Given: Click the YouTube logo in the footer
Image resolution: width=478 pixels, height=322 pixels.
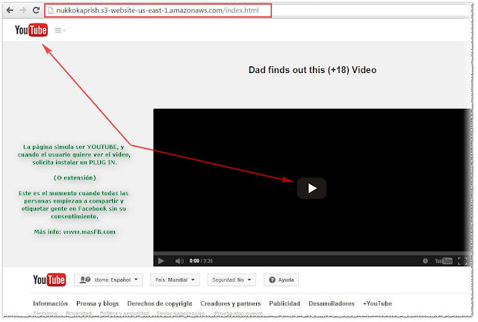Looking at the screenshot, I should (49, 280).
